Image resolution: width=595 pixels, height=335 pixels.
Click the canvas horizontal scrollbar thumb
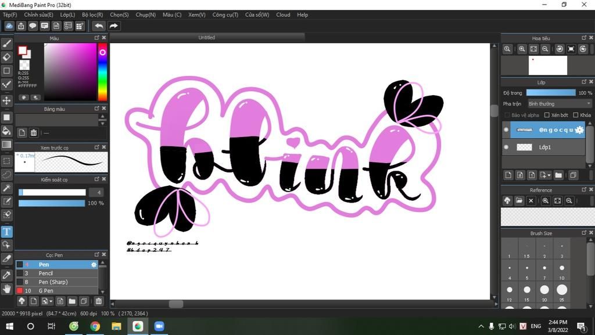[x=175, y=304]
